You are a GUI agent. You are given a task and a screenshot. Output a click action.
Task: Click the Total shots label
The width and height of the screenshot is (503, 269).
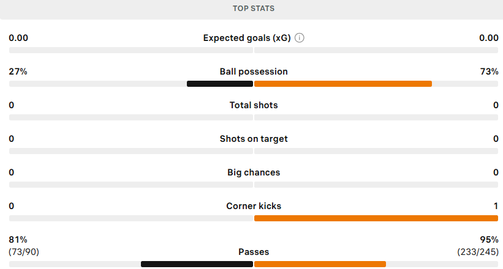[x=254, y=105]
